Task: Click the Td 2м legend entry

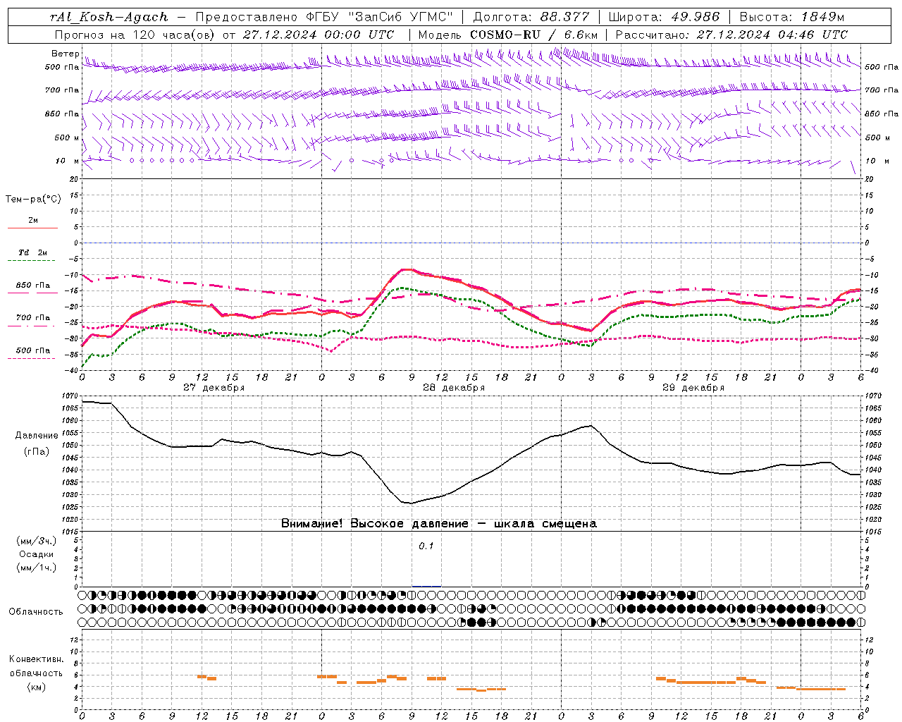Action: click(32, 252)
